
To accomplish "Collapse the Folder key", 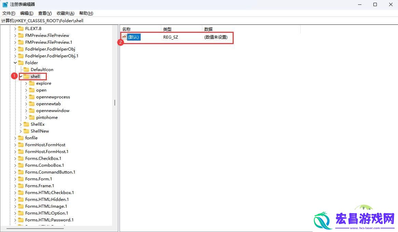I will coord(15,63).
